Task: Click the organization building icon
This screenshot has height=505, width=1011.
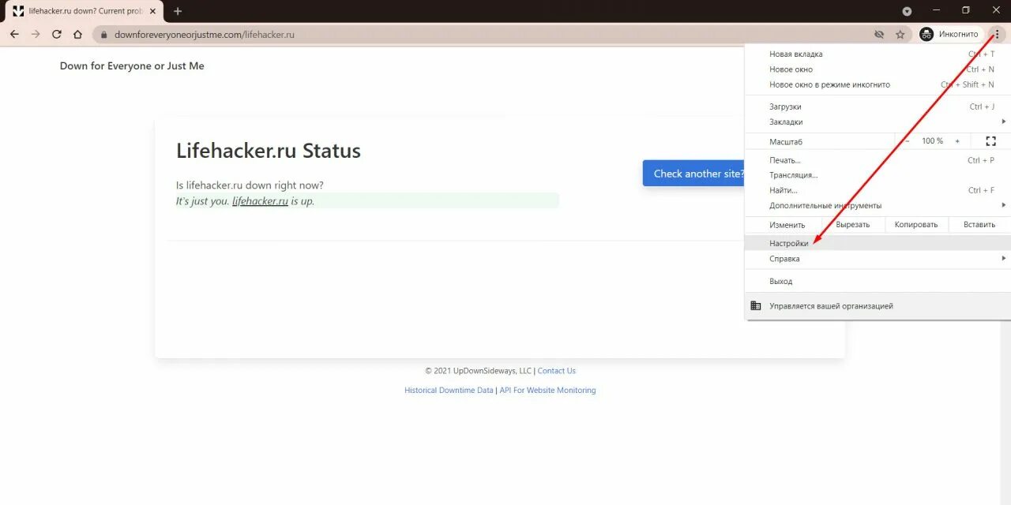Action: pos(756,305)
